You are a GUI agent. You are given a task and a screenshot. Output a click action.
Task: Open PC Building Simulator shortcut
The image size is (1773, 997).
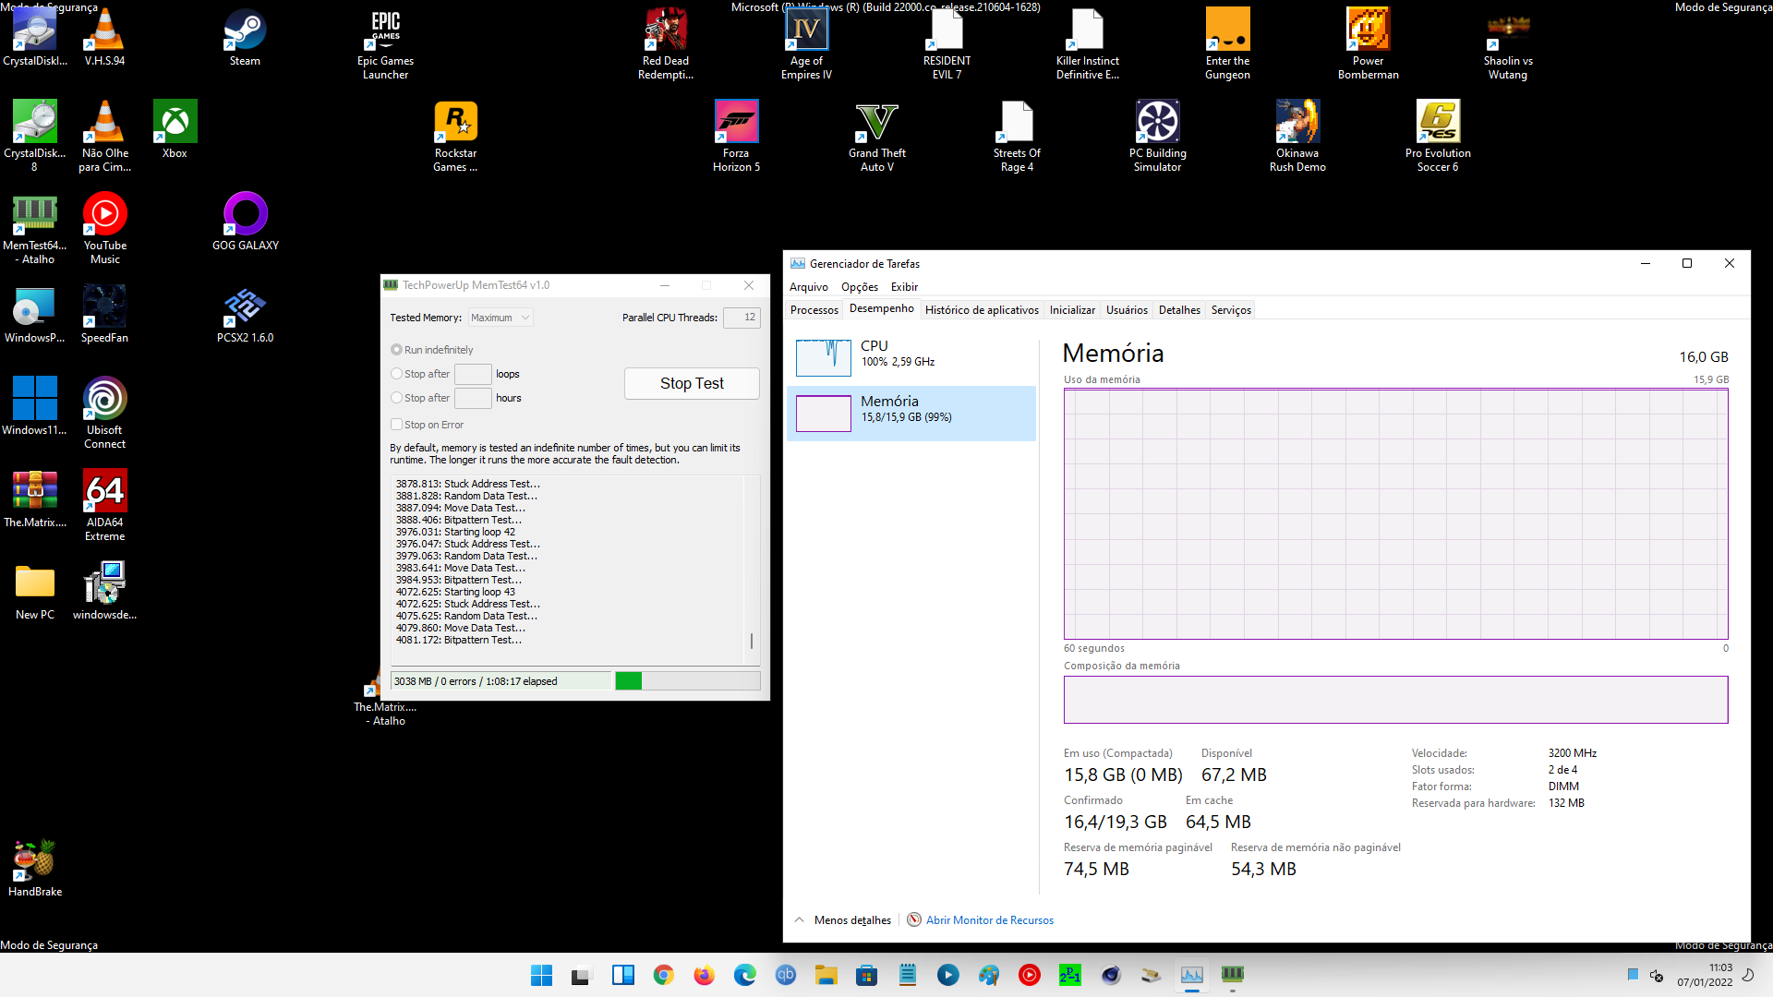click(1157, 136)
